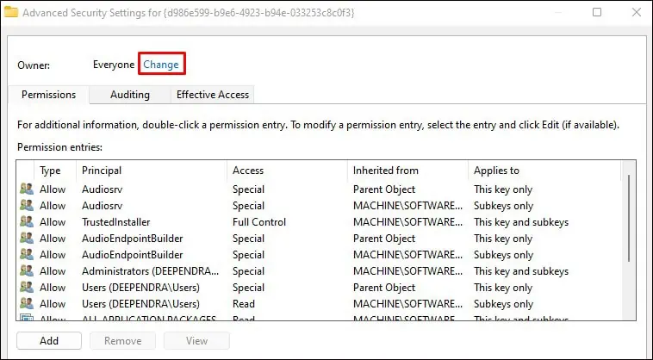Screen dimensions: 653x360
Task: Click the user group icon beside TrustedInstaller
Action: (26, 222)
